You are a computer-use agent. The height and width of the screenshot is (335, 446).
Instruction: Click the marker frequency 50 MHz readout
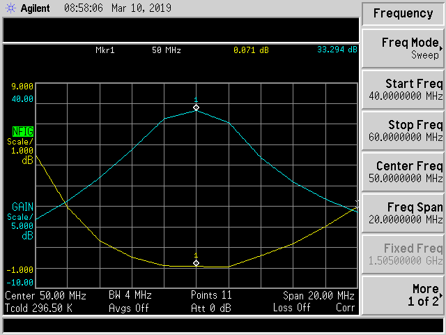[167, 50]
